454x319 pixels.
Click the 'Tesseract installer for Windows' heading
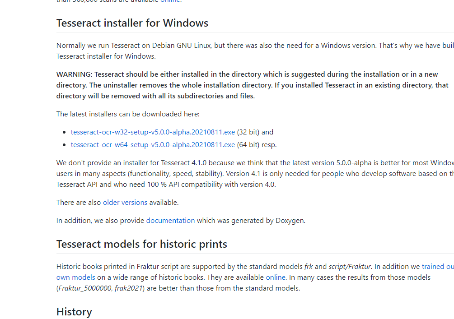pos(132,23)
